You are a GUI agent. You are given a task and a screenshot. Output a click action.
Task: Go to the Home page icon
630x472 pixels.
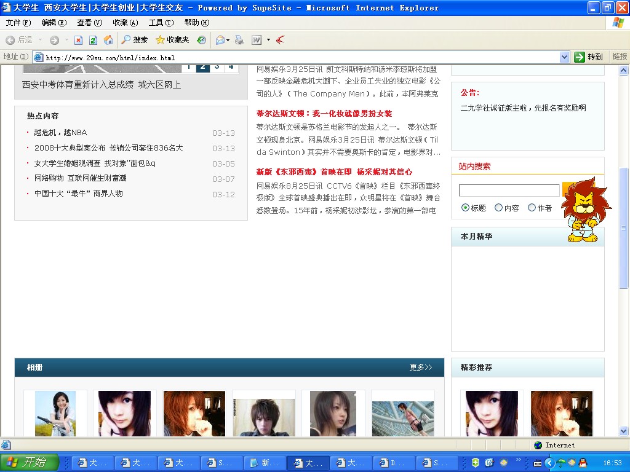click(x=108, y=40)
